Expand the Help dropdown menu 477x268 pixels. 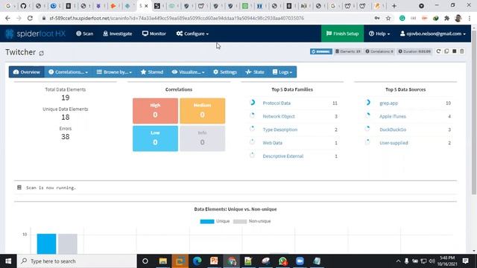tap(379, 33)
